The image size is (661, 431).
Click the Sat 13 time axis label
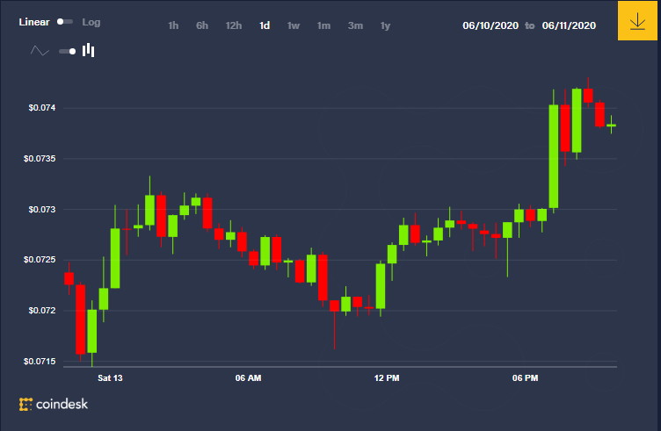coord(110,378)
